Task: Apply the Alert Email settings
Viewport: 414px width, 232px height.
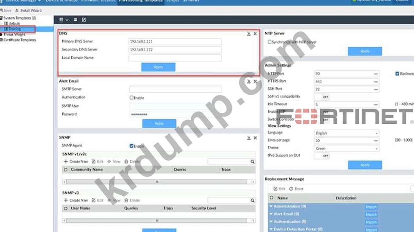Action: [x=159, y=124]
